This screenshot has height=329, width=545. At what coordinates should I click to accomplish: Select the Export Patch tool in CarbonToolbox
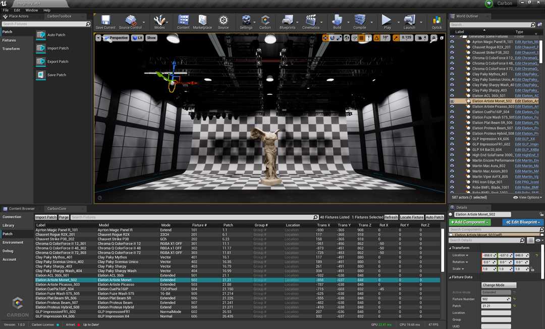tap(56, 61)
